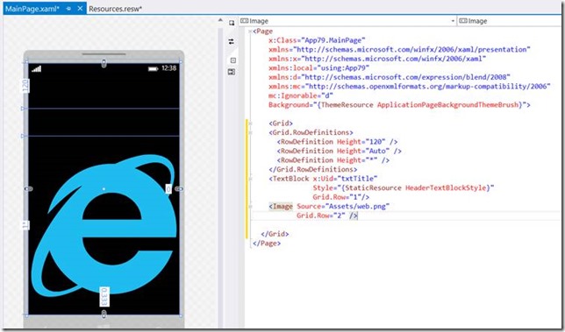Screen dimensions: 565x332
Task: Collapse the Page element outline
Action: pos(250,32)
